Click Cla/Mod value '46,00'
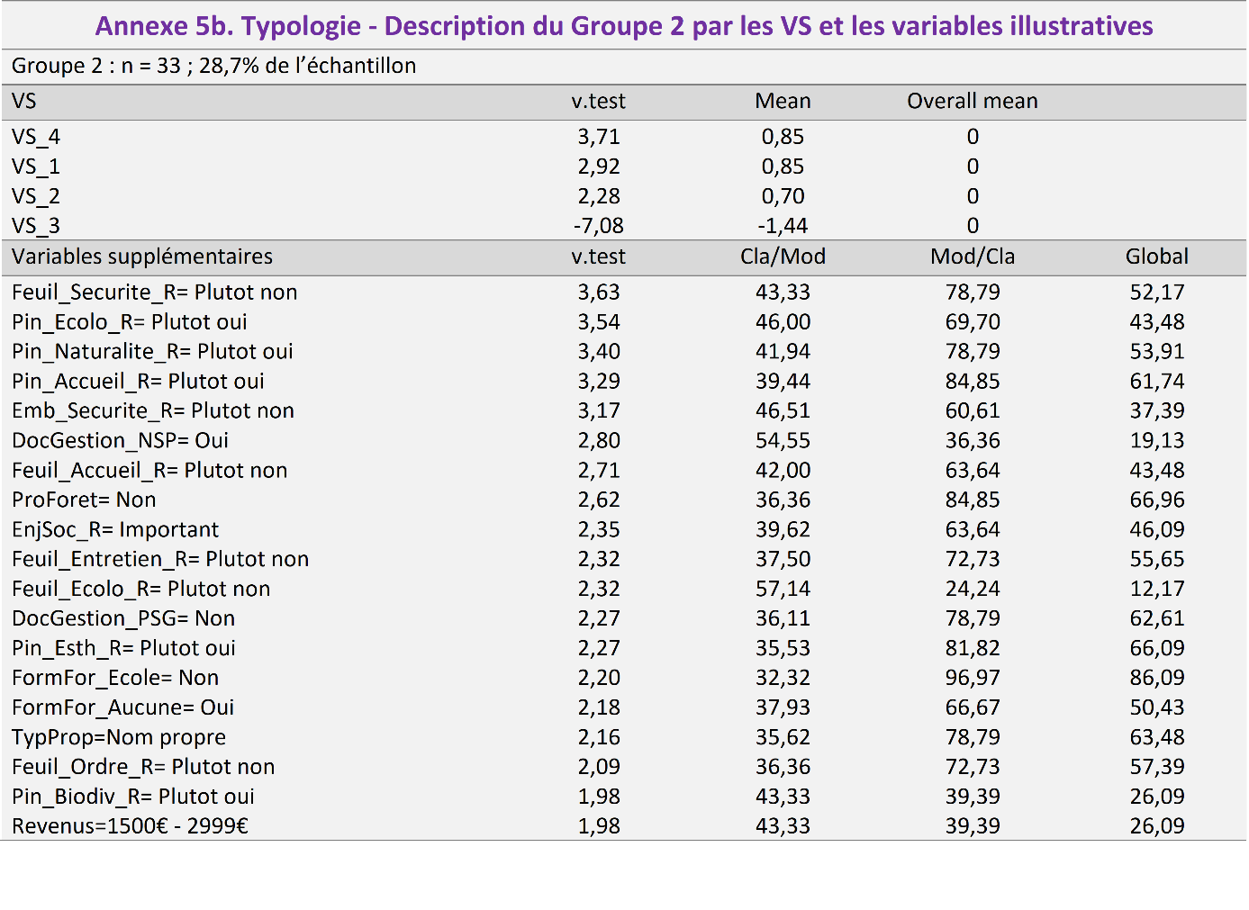Image resolution: width=1249 pixels, height=910 pixels. (783, 322)
